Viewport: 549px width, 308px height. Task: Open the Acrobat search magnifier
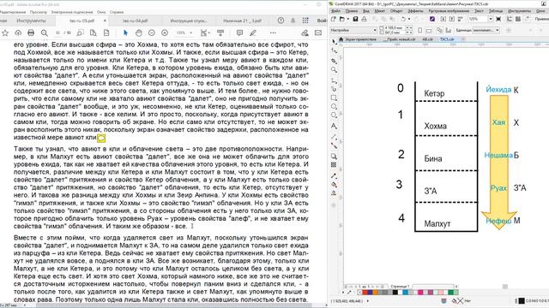(x=44, y=33)
